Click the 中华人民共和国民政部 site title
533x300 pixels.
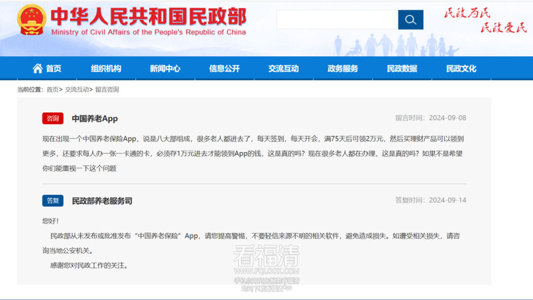(149, 16)
